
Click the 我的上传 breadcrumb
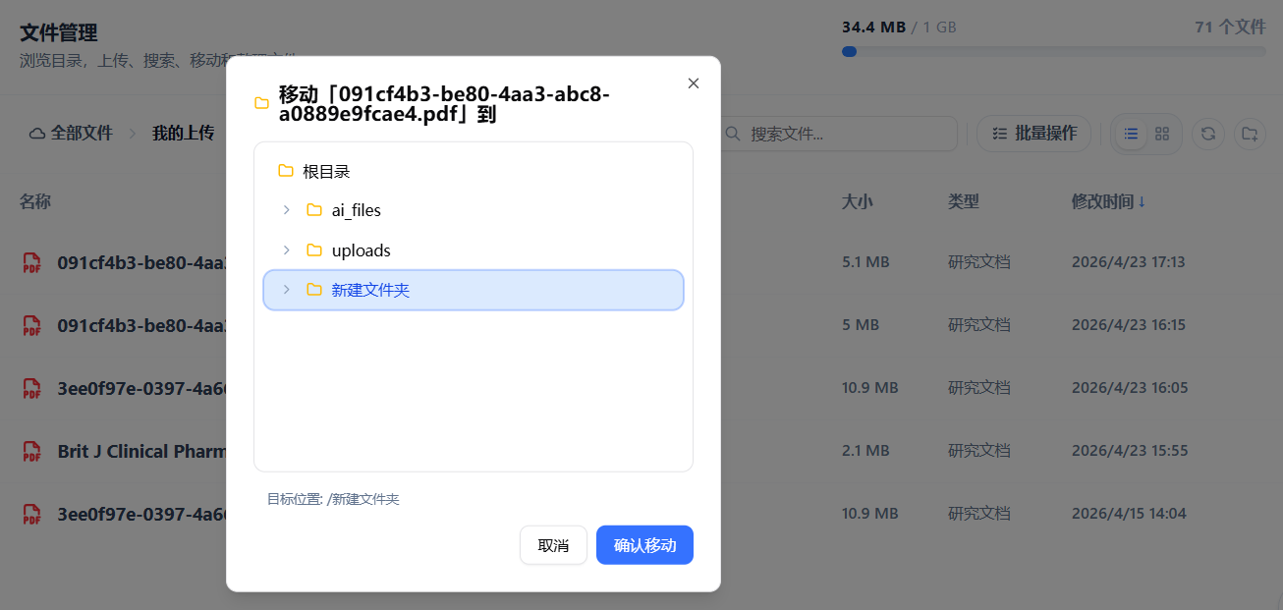pos(183,134)
